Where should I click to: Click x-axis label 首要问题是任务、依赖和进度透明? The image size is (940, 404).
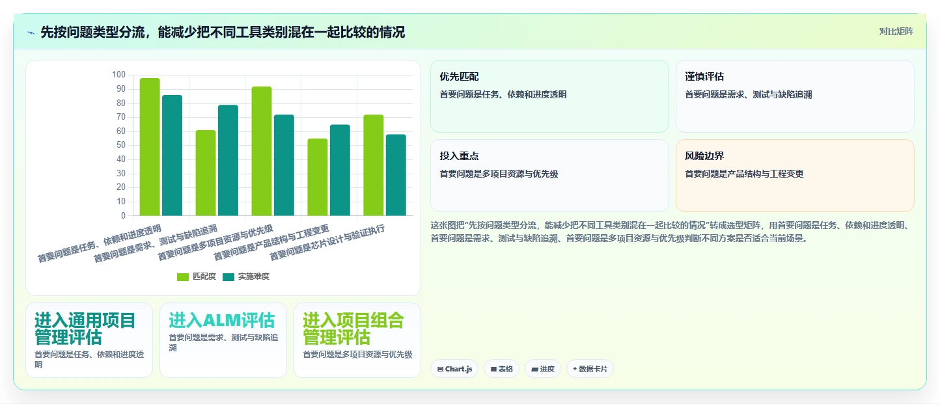[99, 244]
